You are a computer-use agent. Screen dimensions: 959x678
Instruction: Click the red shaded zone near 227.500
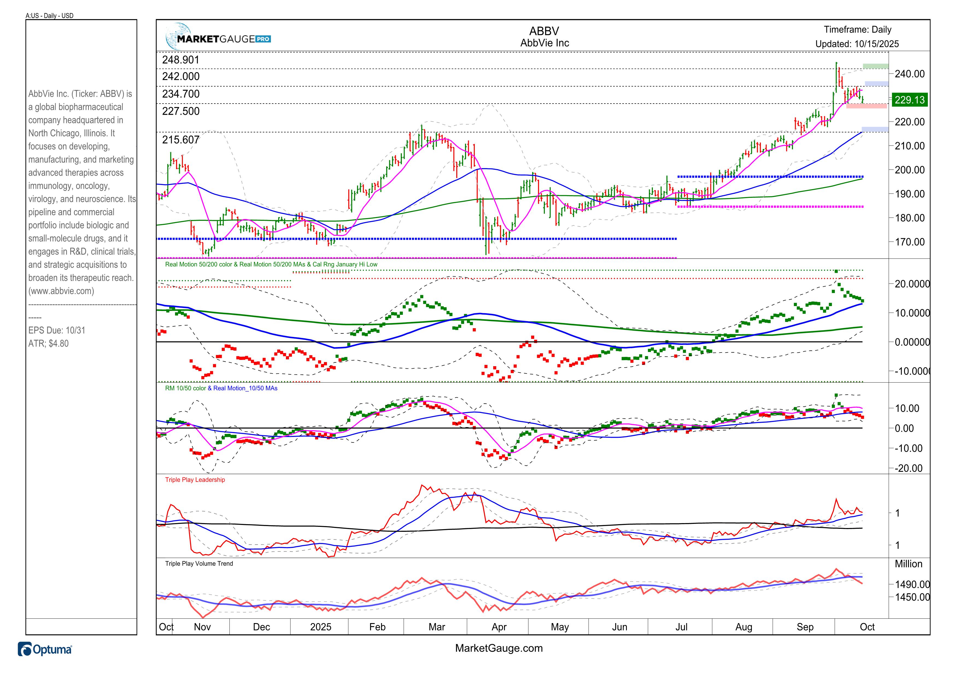(x=866, y=106)
